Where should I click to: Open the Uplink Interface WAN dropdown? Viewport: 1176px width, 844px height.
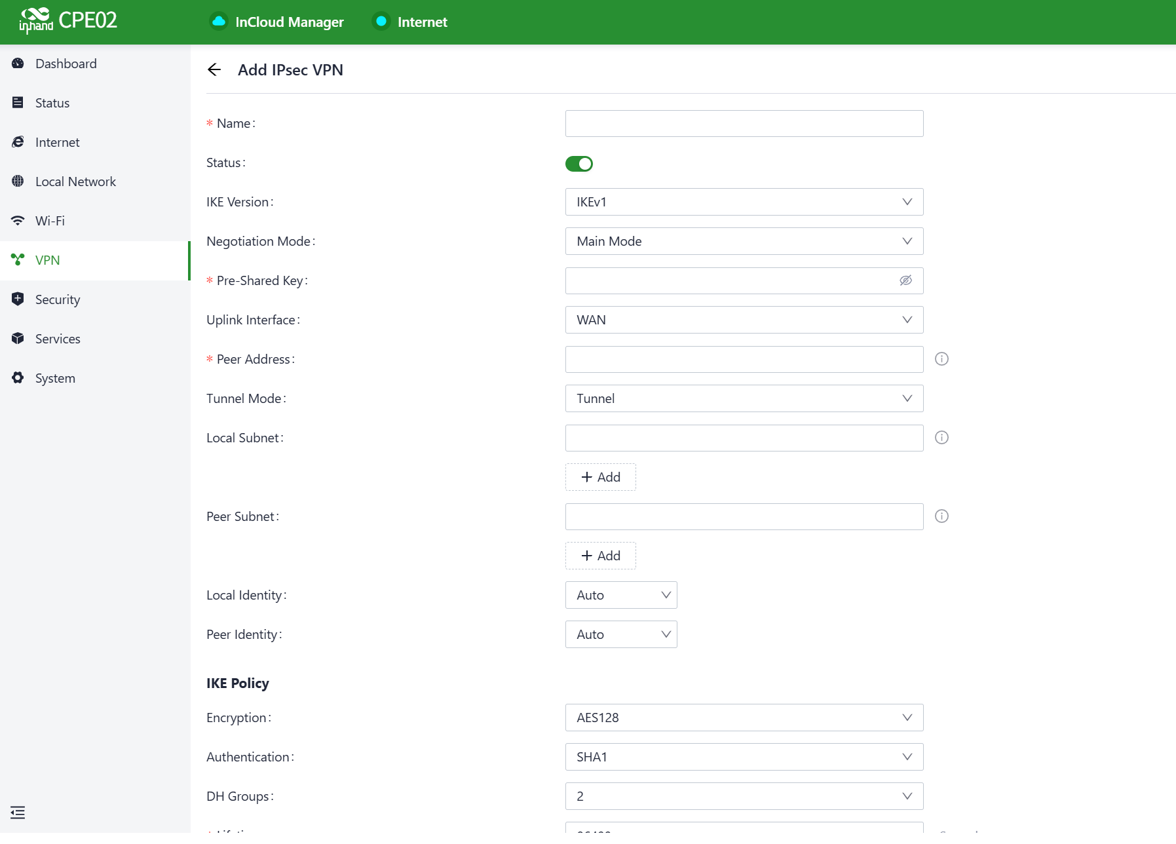(x=744, y=320)
